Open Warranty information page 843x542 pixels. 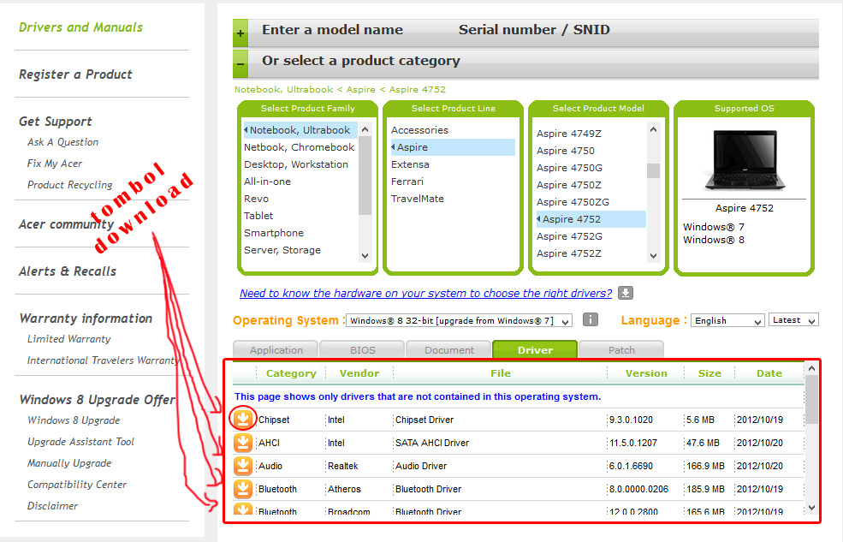86,319
